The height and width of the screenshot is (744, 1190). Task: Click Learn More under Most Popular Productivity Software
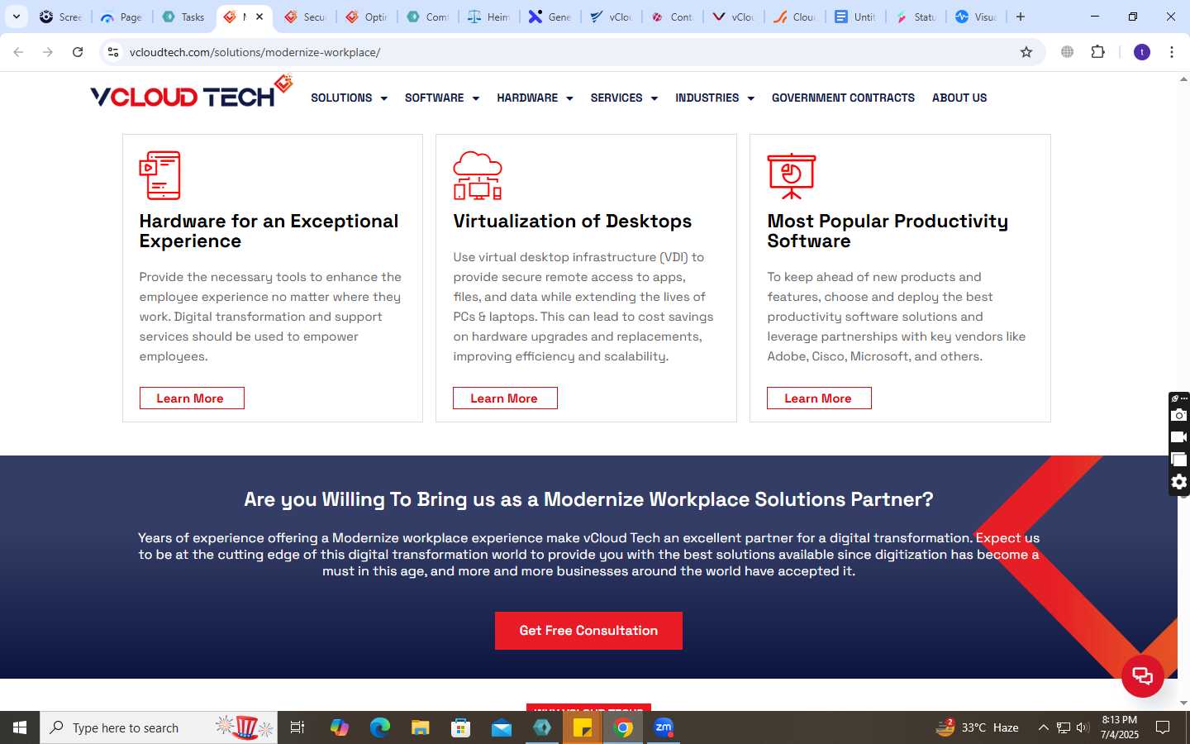click(819, 398)
